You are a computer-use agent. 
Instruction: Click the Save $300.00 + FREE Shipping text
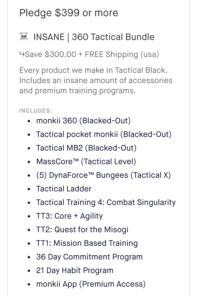point(92,54)
